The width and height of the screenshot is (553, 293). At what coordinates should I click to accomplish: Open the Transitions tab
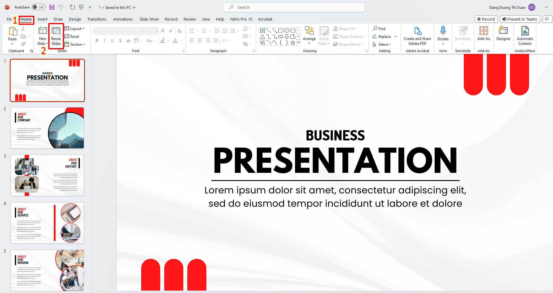coord(97,19)
